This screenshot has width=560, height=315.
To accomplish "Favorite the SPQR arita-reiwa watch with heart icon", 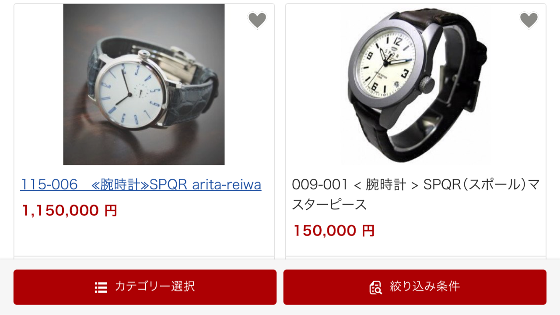I will pyautogui.click(x=257, y=20).
